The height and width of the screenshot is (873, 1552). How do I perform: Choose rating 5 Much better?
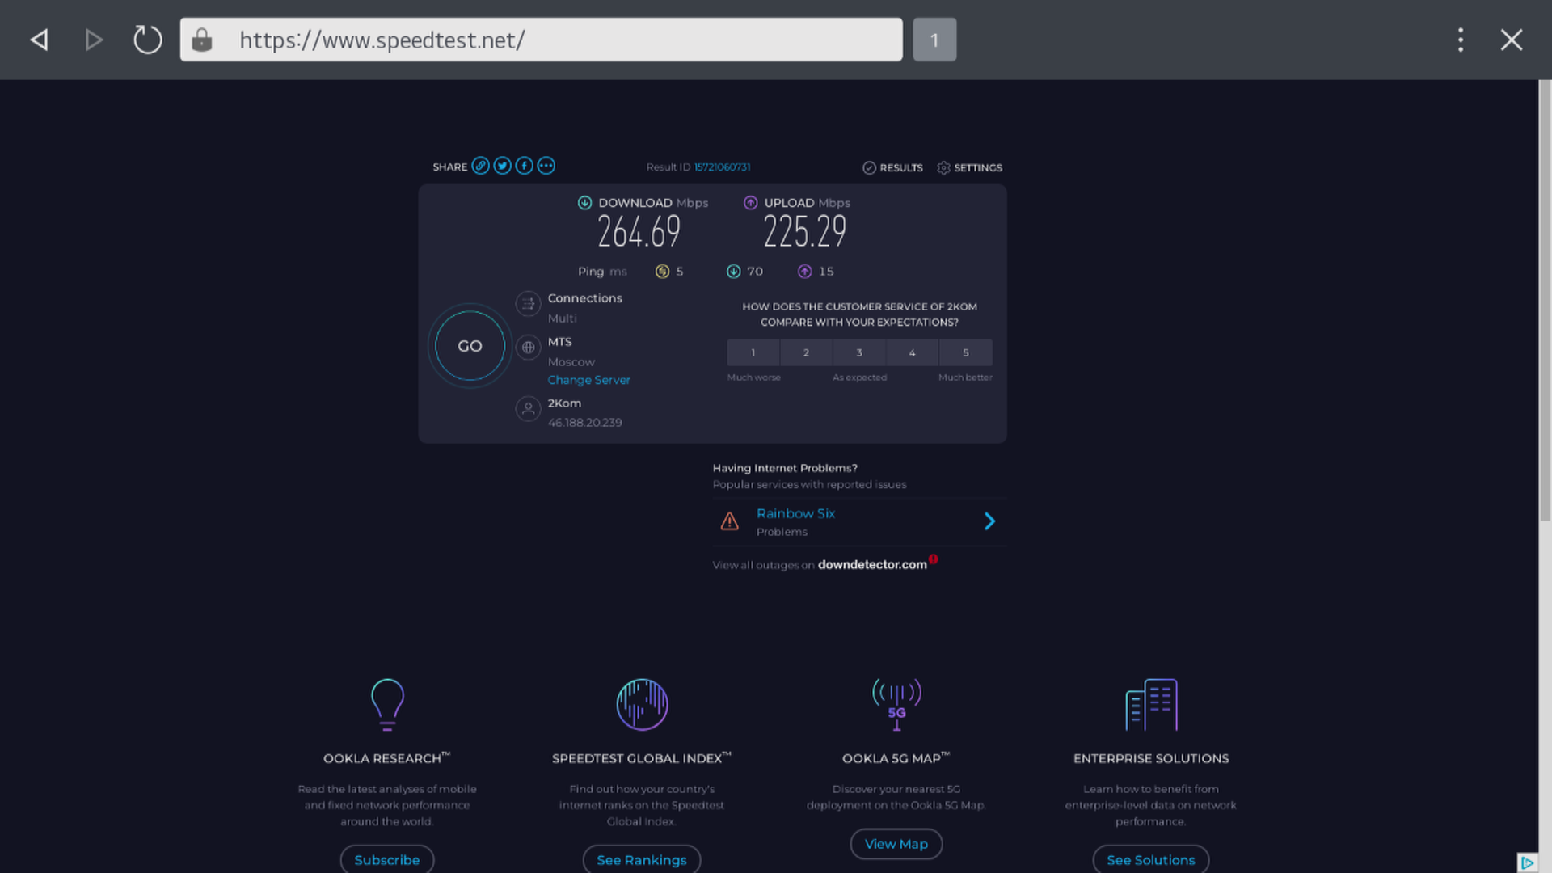965,352
